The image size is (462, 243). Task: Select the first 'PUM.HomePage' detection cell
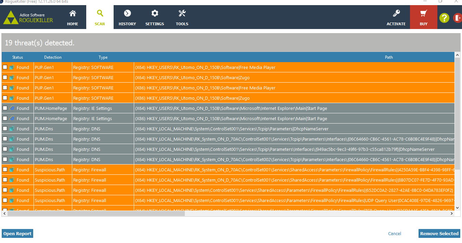(x=53, y=108)
